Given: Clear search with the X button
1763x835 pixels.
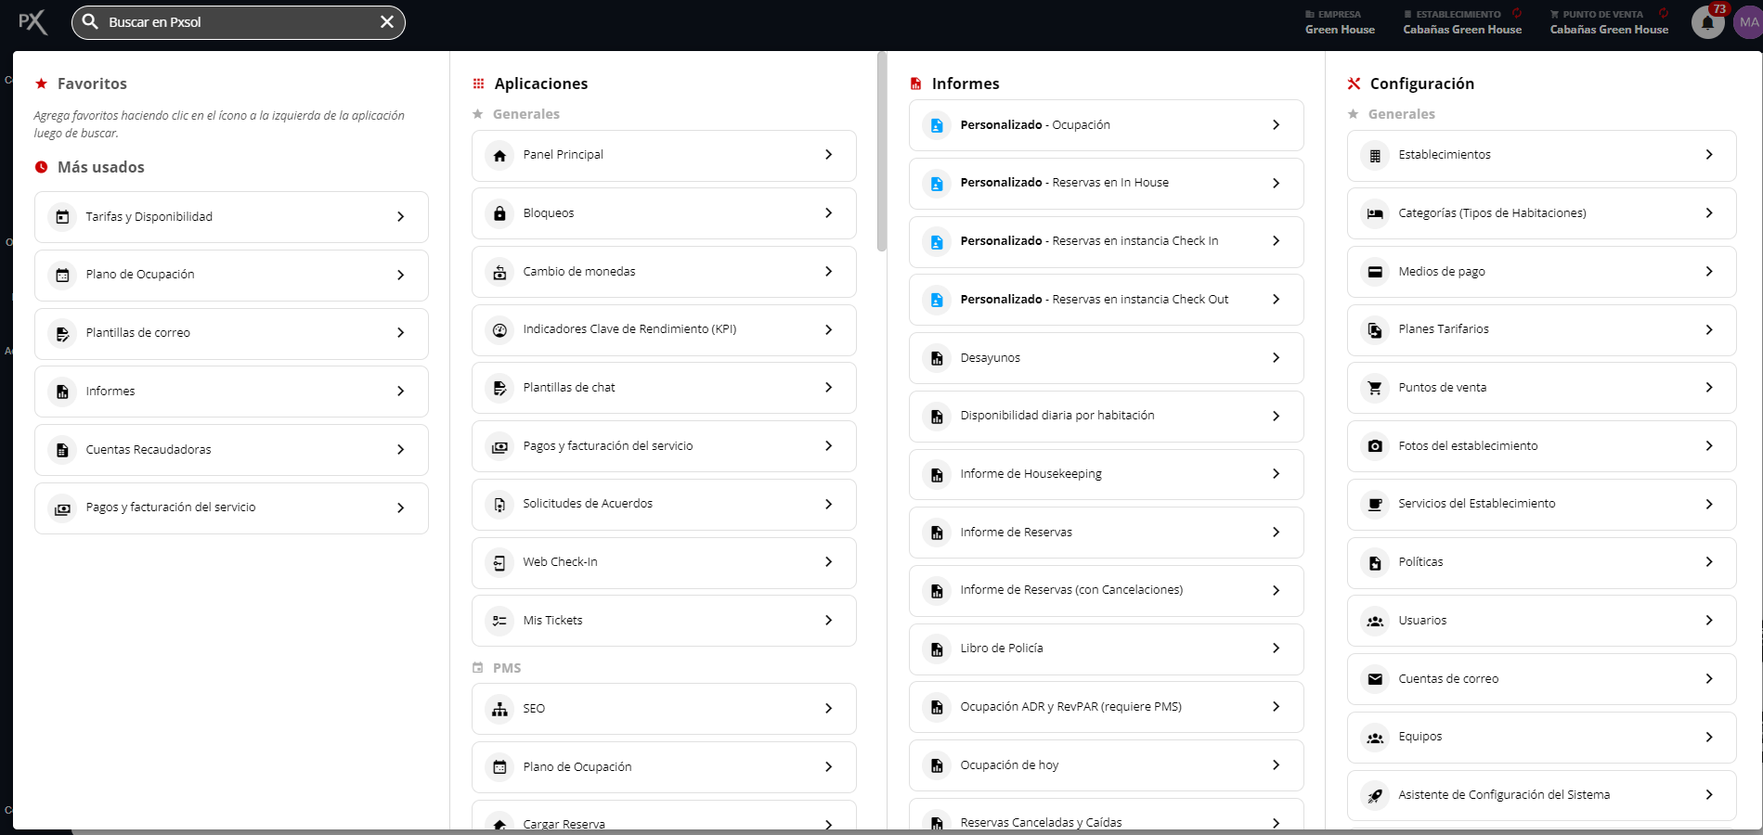Looking at the screenshot, I should pyautogui.click(x=387, y=22).
